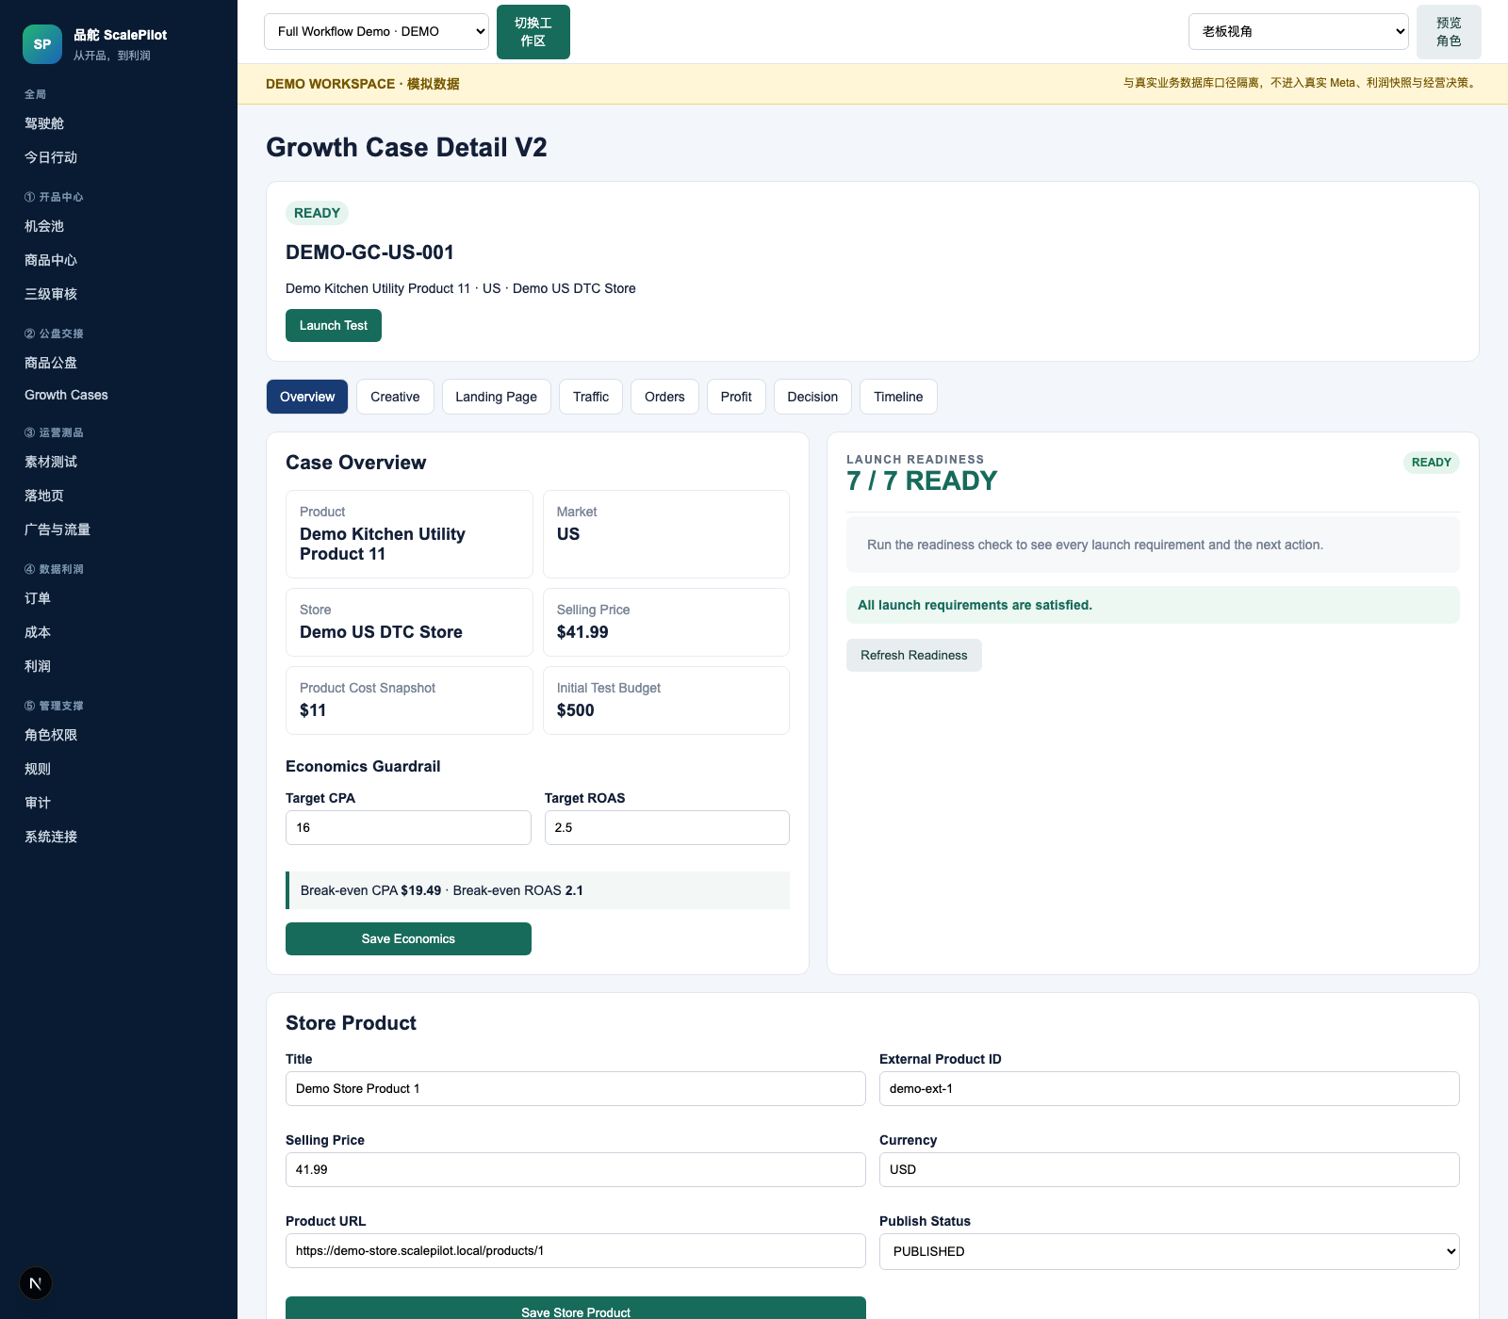The image size is (1508, 1319).
Task: Open 驾驶舱 in the sidebar
Action: 44,123
